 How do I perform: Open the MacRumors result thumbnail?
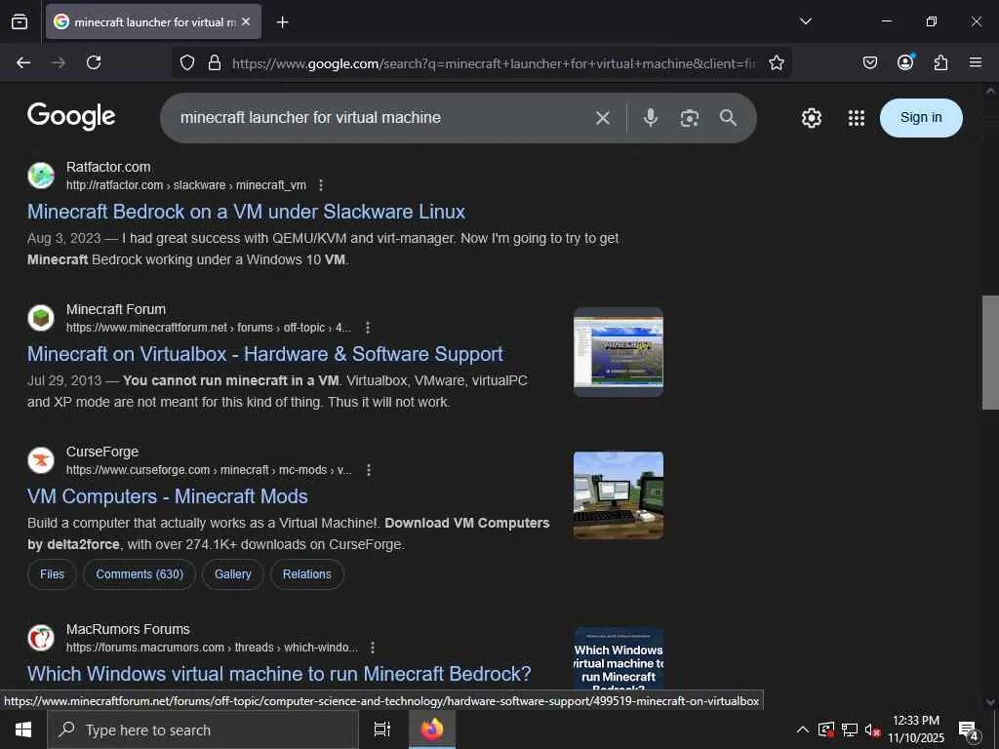pyautogui.click(x=618, y=658)
